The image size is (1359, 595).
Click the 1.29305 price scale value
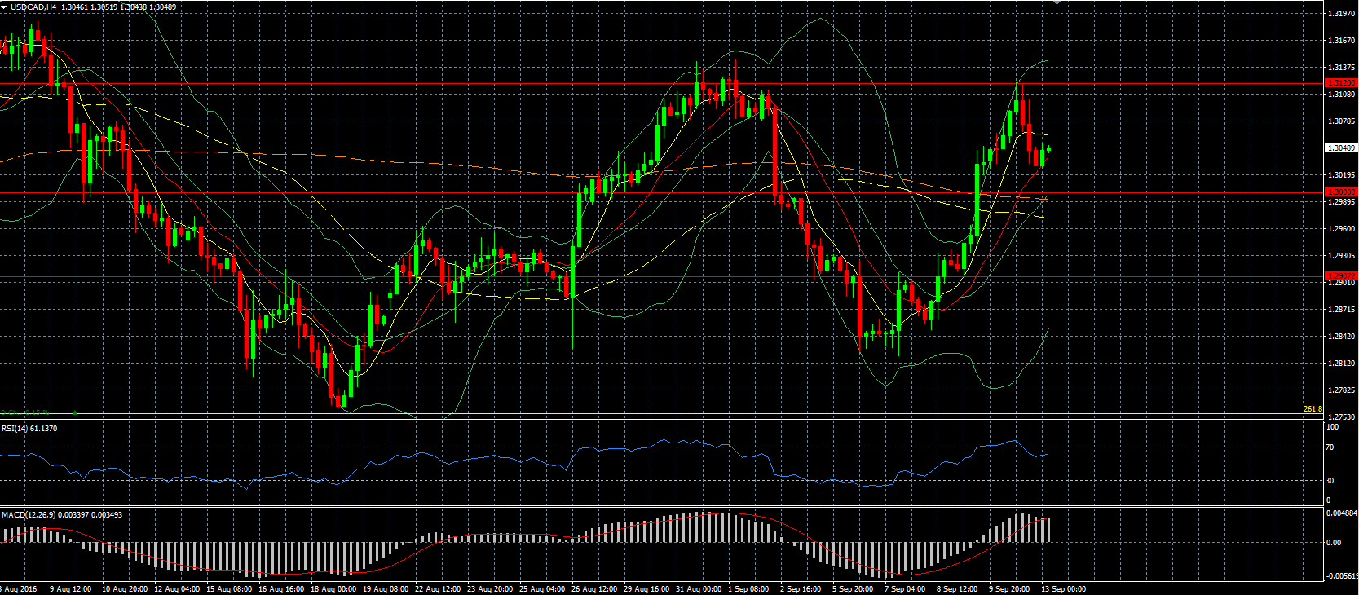click(x=1341, y=256)
